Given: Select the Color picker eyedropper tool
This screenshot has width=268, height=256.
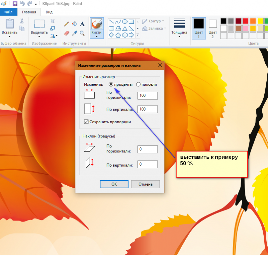Looking at the screenshot, I should (74, 33).
